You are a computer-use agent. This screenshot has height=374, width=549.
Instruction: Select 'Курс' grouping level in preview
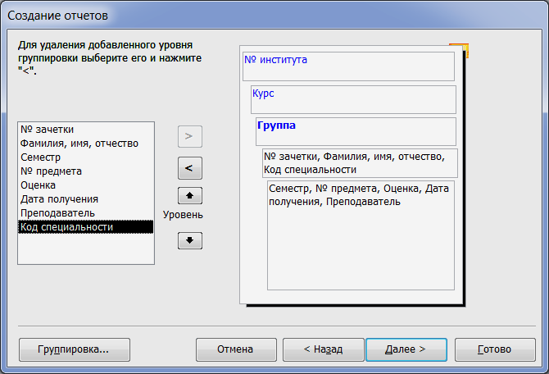(353, 99)
